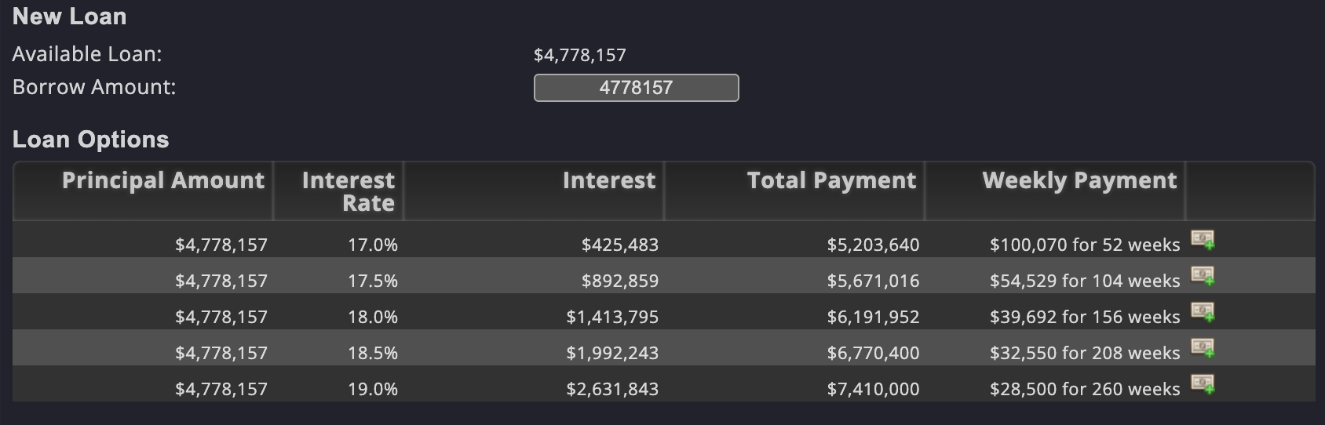Take the 52 weeks loan icon
The width and height of the screenshot is (1325, 425).
click(1203, 240)
